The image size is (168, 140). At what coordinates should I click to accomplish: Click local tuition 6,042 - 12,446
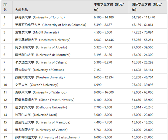tap(104, 40)
